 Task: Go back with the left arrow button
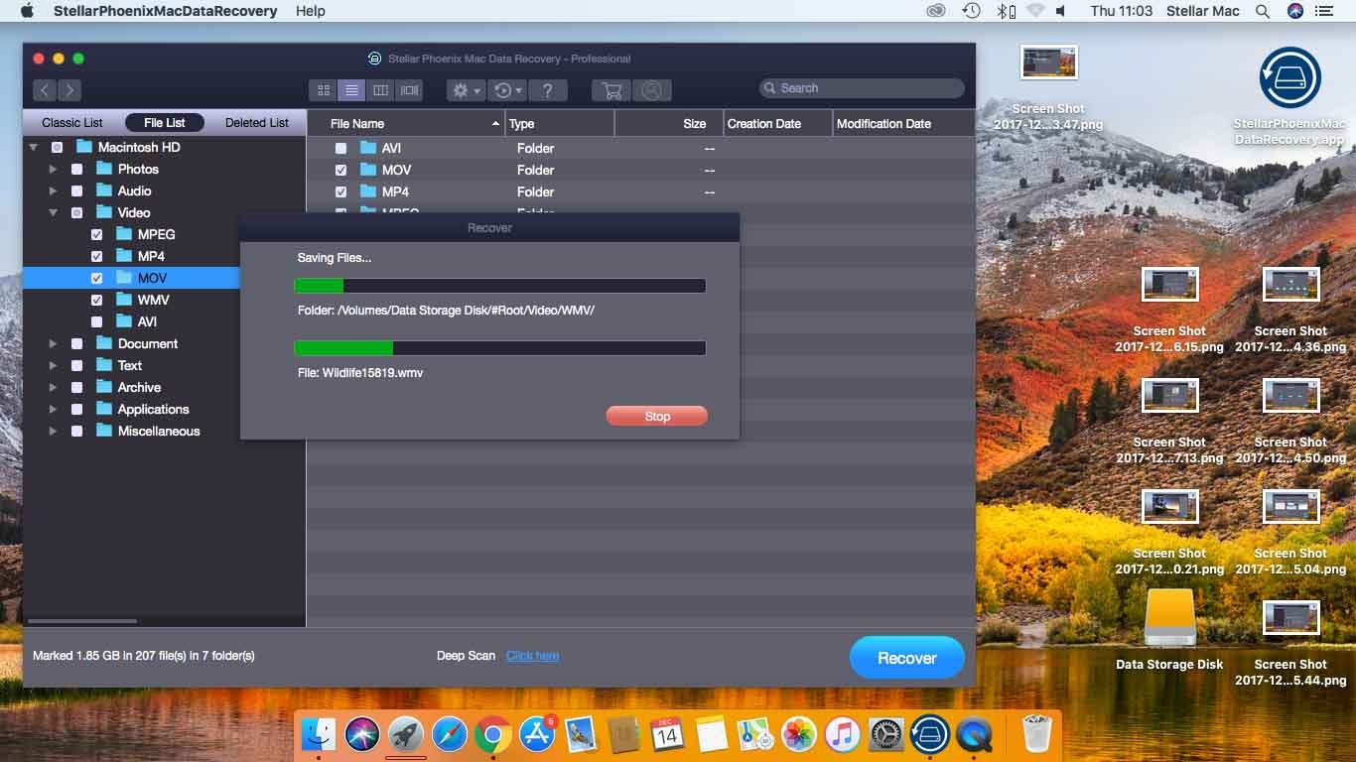pos(45,90)
